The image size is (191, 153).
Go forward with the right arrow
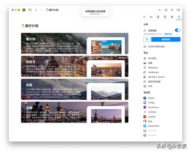click(x=41, y=10)
